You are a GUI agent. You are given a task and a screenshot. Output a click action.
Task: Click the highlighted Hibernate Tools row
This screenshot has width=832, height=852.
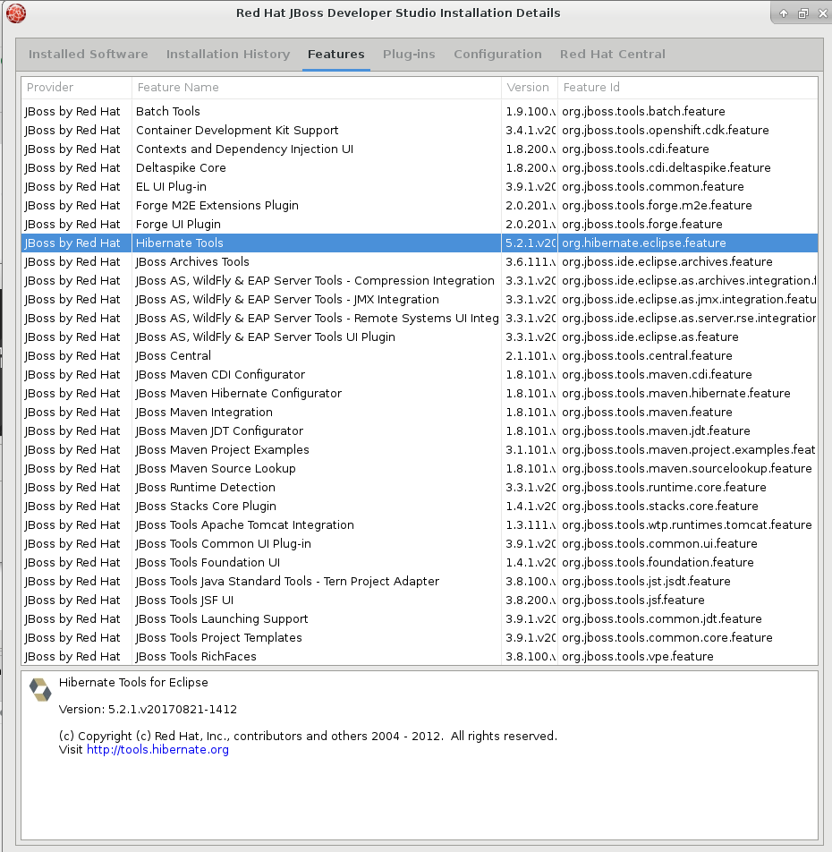[x=420, y=243]
